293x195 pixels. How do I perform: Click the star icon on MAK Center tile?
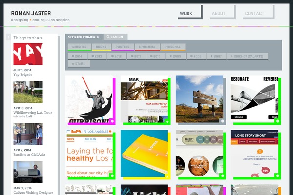click(167, 122)
